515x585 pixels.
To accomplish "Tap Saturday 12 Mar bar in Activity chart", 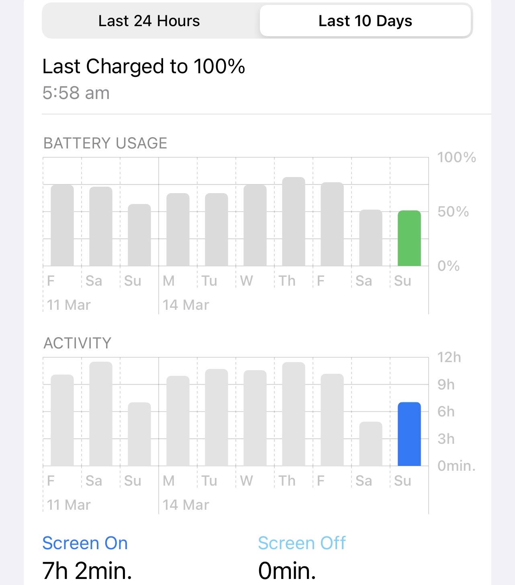I will tap(101, 414).
